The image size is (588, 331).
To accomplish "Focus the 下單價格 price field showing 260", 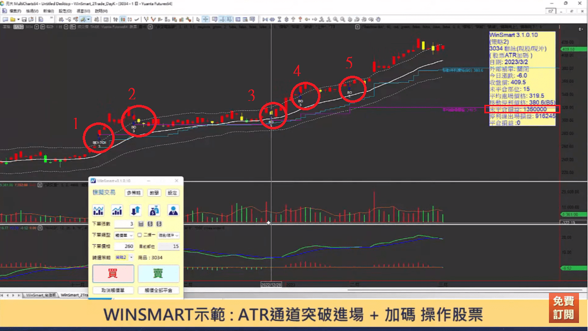I will tap(124, 246).
